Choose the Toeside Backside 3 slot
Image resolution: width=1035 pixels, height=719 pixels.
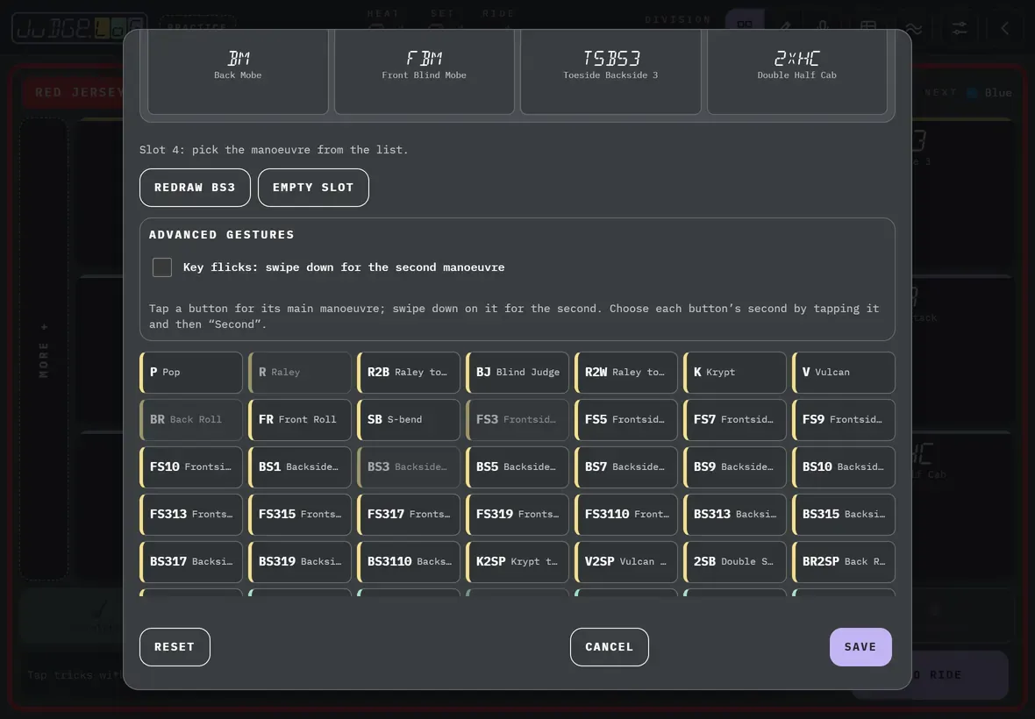(610, 71)
